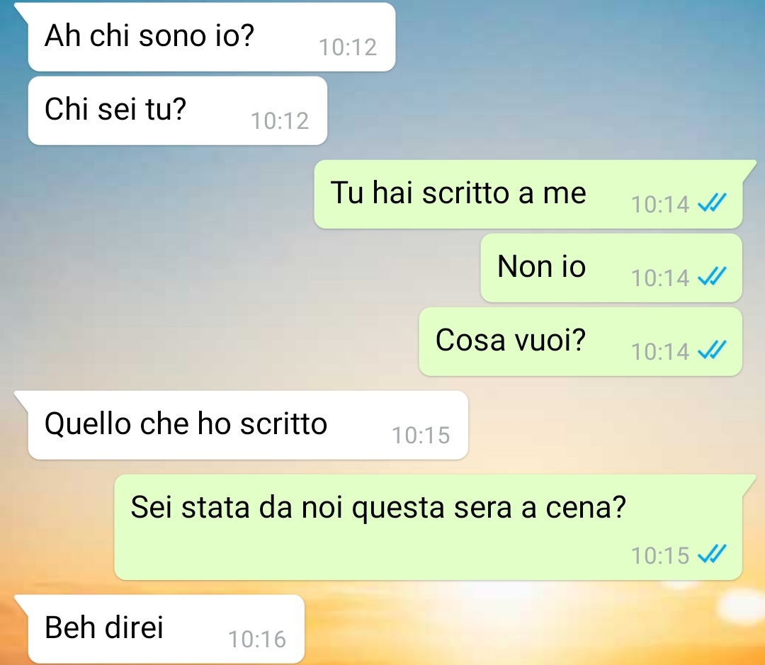The width and height of the screenshot is (765, 665).
Task: Tap the 10:14 timestamp beside "Non io"
Action: coord(660,278)
